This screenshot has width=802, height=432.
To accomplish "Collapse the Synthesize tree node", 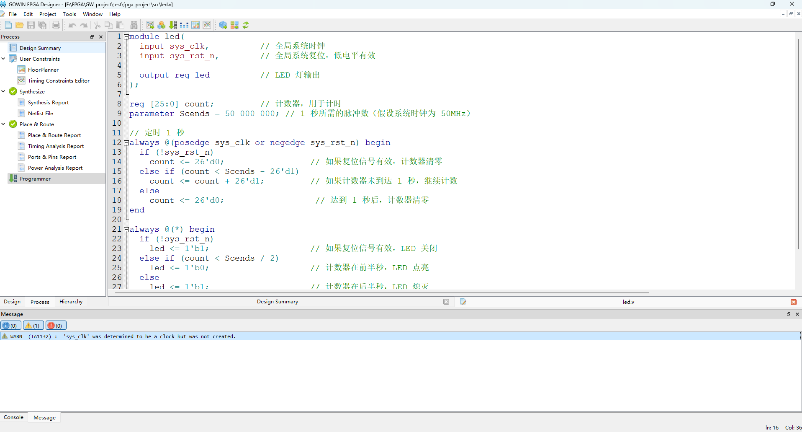I will pos(3,91).
